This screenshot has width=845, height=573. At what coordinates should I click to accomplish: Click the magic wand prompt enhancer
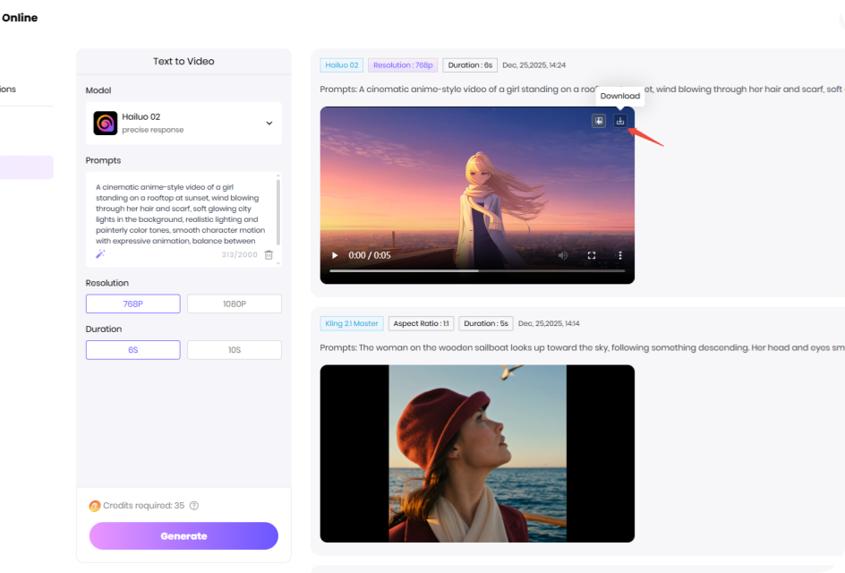click(x=101, y=254)
